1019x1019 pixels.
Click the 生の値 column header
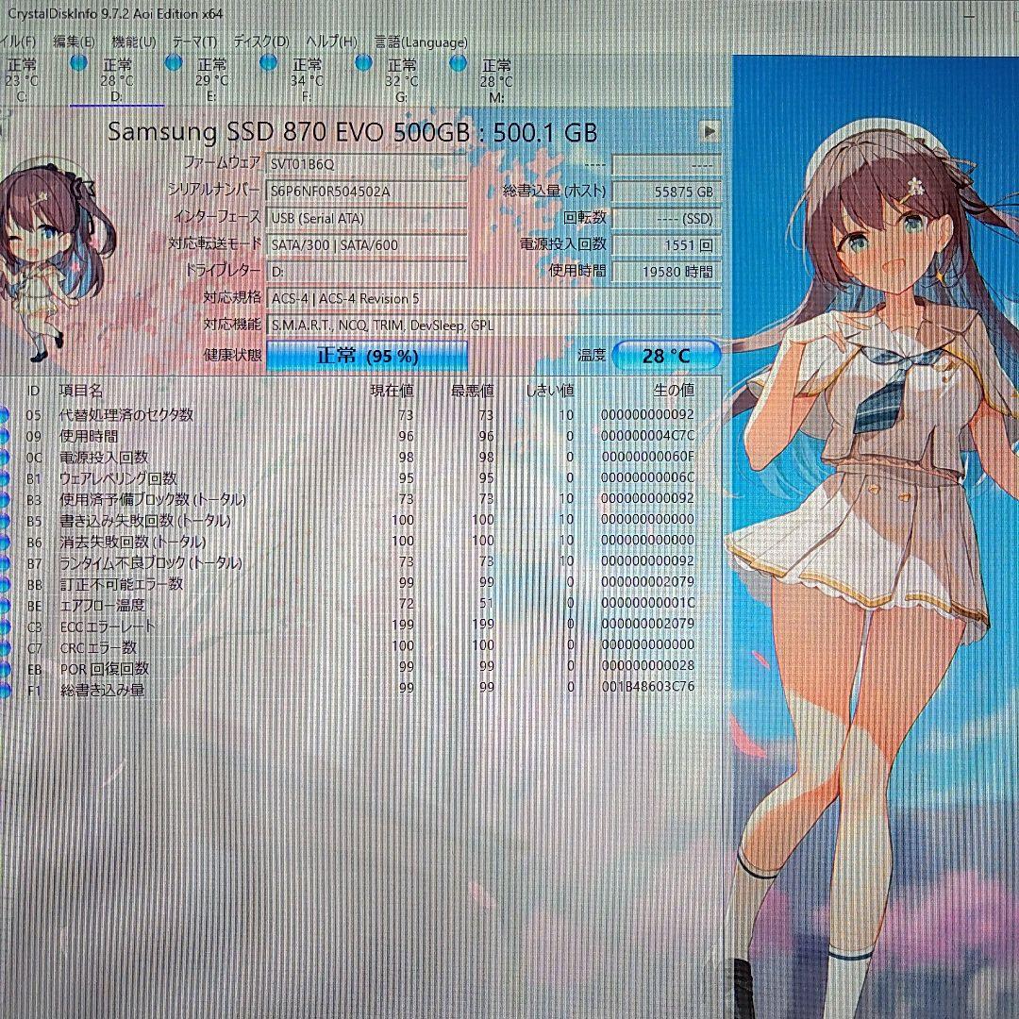(x=674, y=391)
